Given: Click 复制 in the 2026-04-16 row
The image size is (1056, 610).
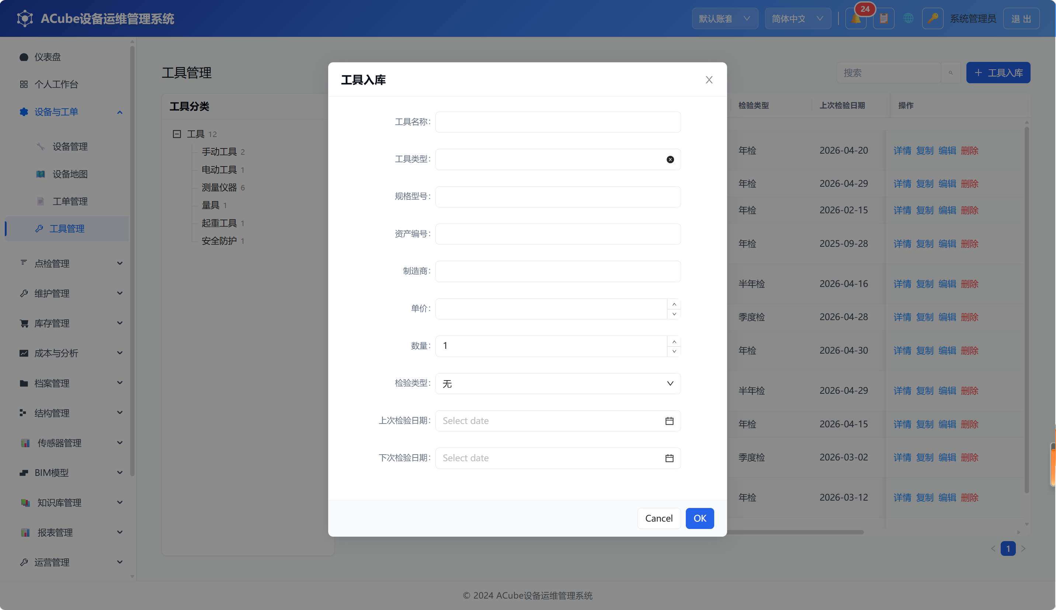Looking at the screenshot, I should pyautogui.click(x=924, y=284).
